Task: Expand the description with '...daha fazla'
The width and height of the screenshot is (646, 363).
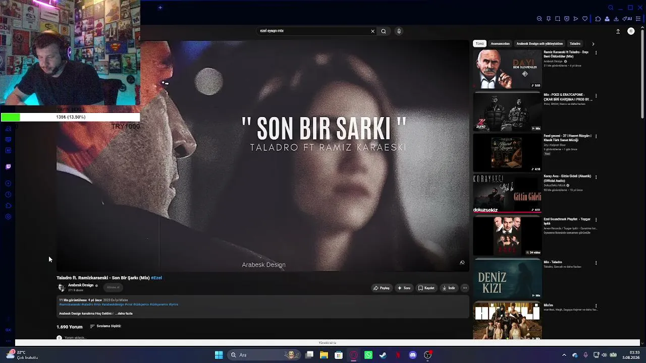Action: tap(124, 314)
